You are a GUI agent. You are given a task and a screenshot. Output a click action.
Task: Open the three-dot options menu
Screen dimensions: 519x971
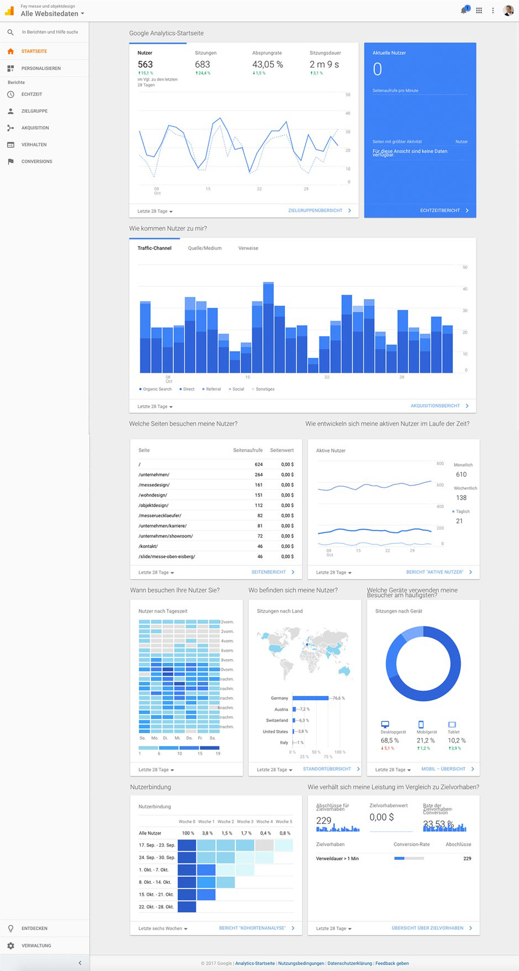pos(493,11)
